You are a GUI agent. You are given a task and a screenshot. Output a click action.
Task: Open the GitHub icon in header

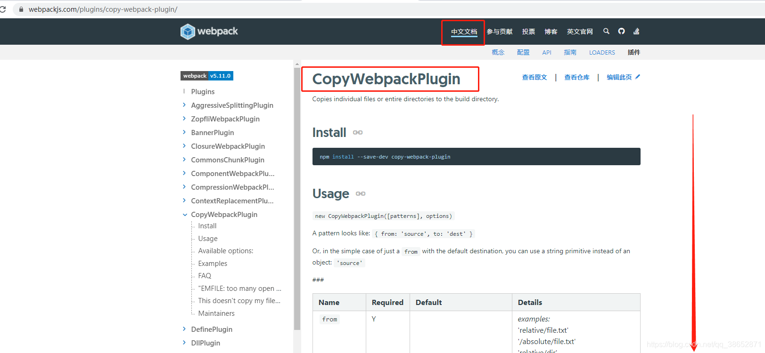[x=621, y=31]
